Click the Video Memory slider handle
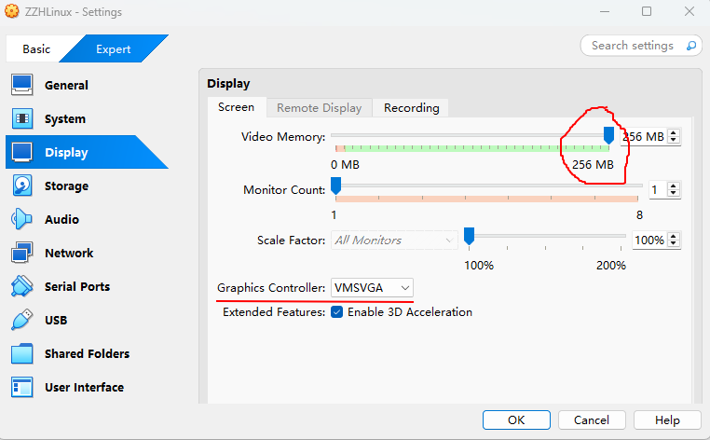Screen dimensions: 710x440 click(x=608, y=136)
